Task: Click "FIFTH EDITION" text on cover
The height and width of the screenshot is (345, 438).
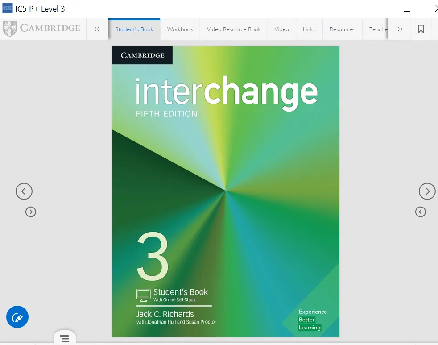Action: tap(166, 114)
